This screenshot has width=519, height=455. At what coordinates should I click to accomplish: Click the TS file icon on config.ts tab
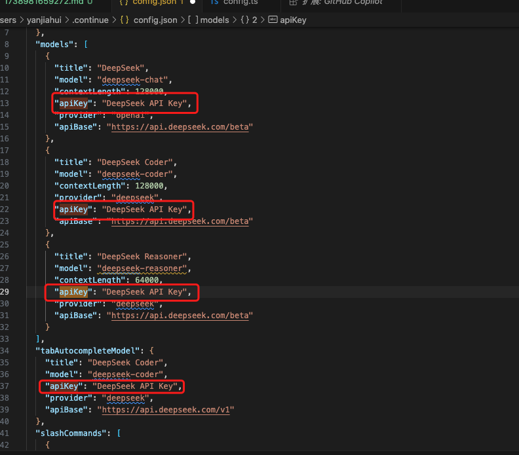point(214,3)
